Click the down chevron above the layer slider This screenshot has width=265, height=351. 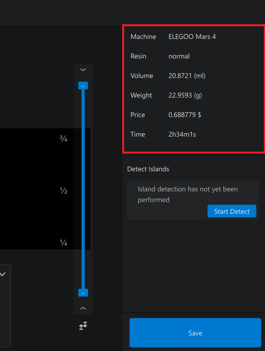[x=83, y=70]
